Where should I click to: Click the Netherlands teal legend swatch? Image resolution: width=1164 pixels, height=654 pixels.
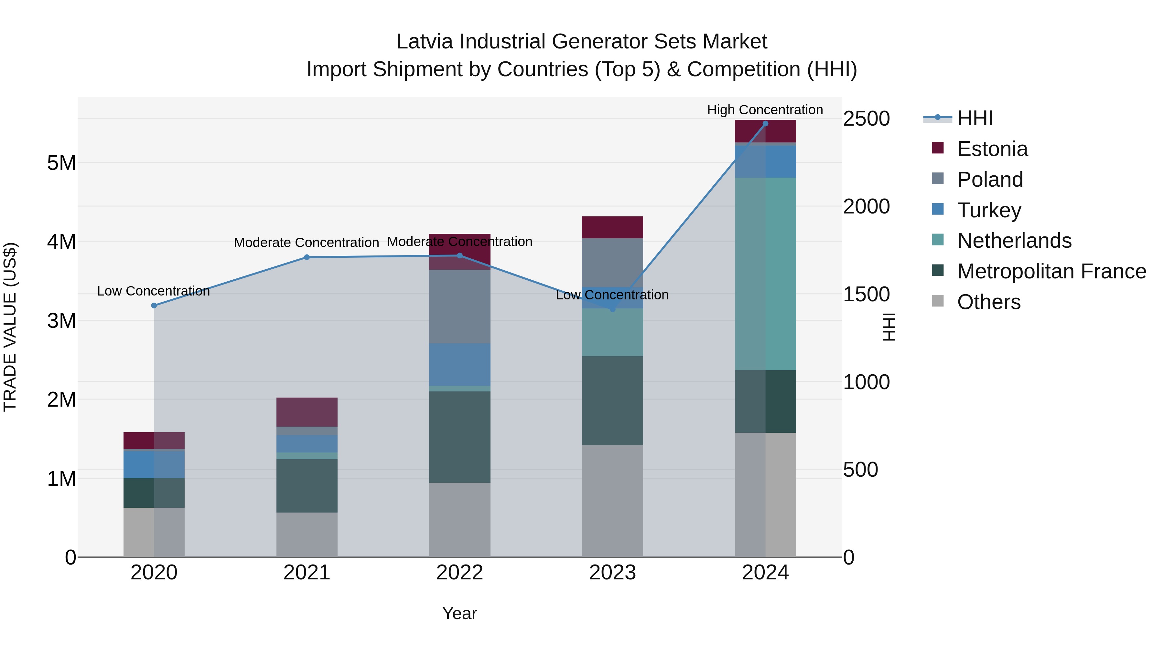(x=938, y=240)
